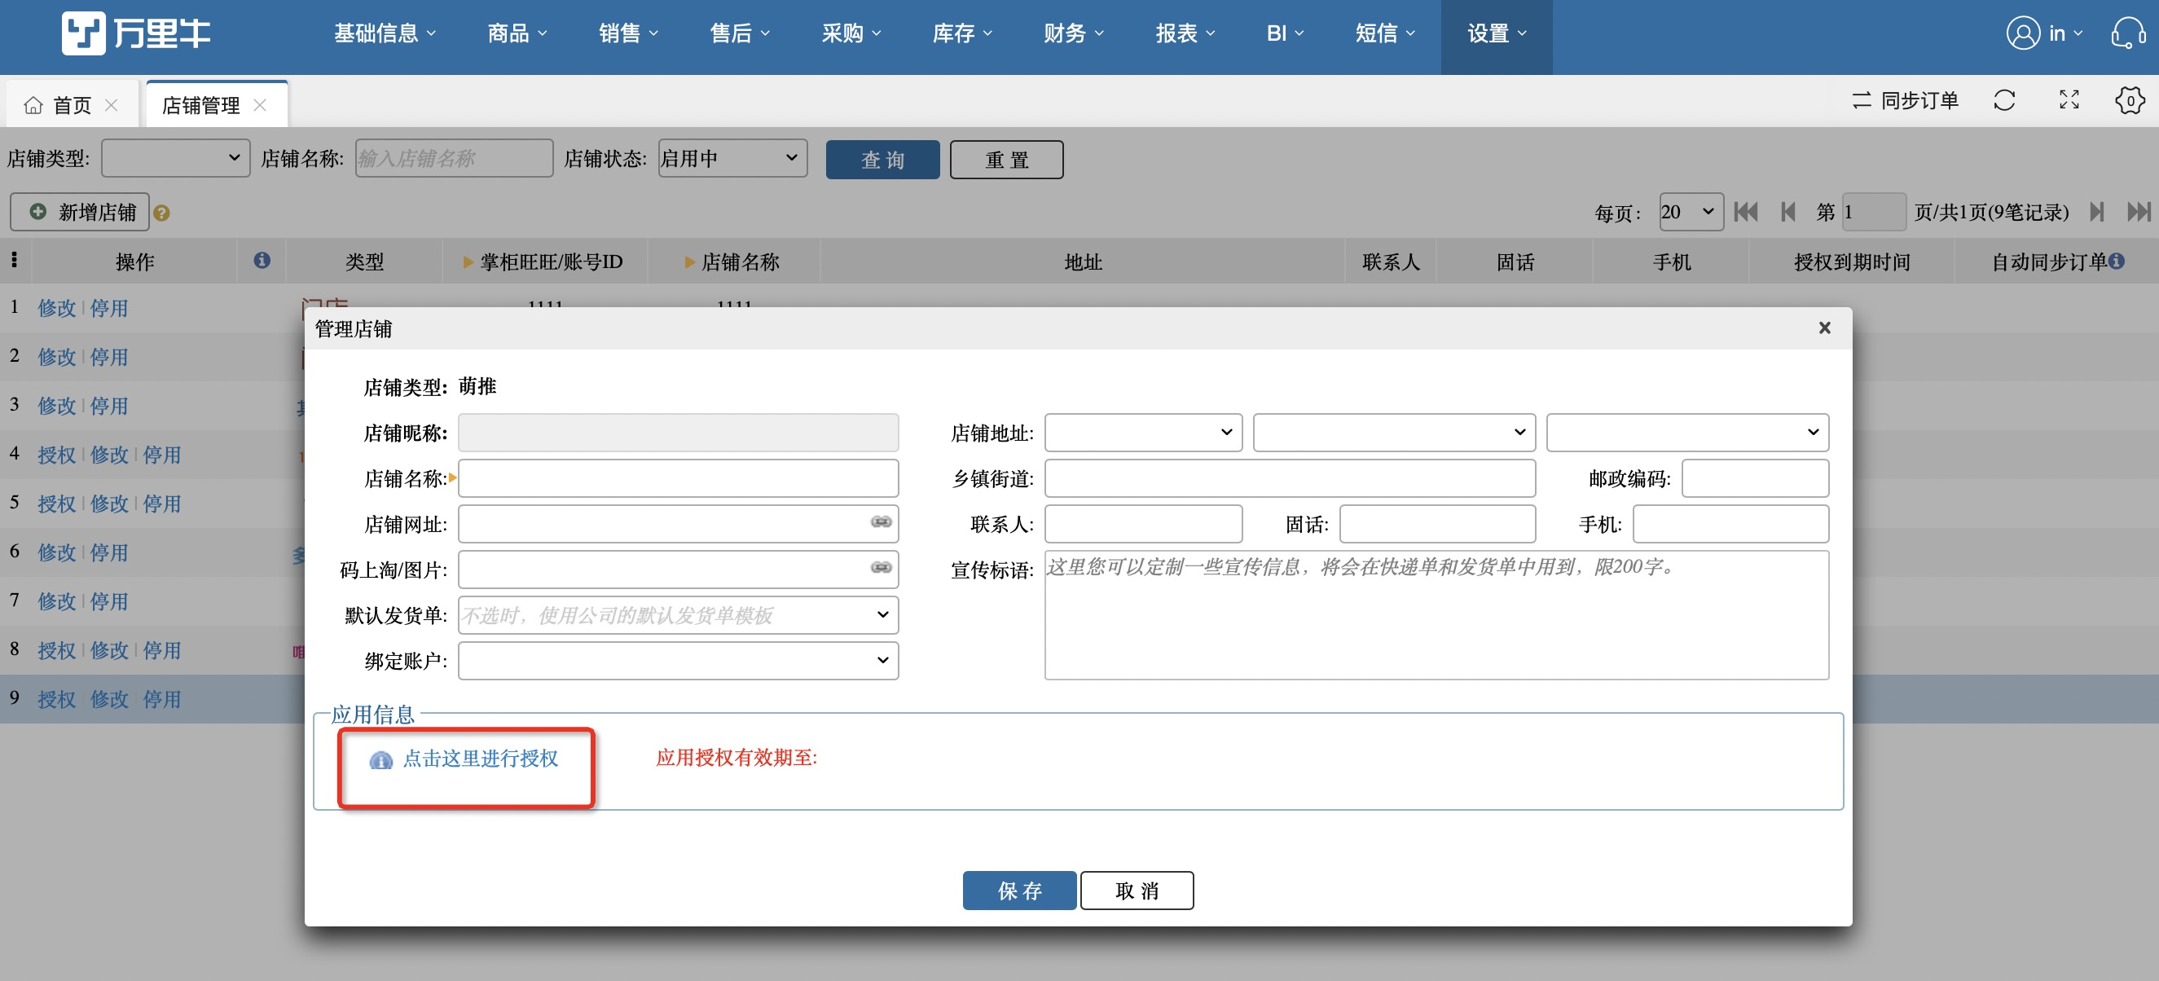Open the second 店铺地址 city dropdown

[x=1394, y=433]
